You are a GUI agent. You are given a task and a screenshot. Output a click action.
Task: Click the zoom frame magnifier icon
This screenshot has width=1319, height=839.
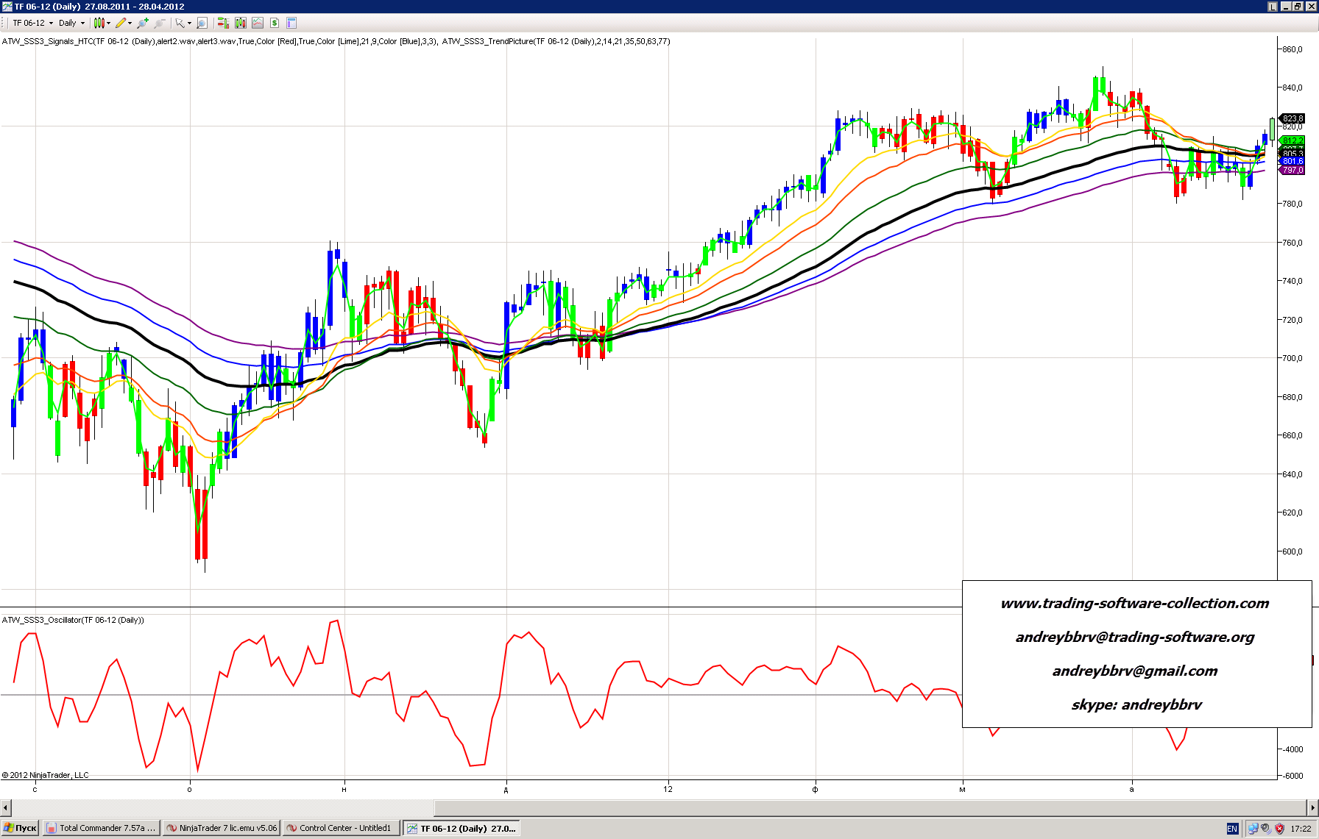coord(202,24)
